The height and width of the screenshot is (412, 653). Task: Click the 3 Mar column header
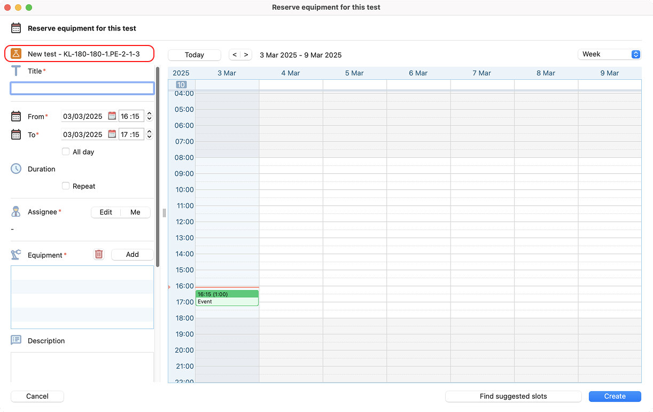[x=227, y=73]
